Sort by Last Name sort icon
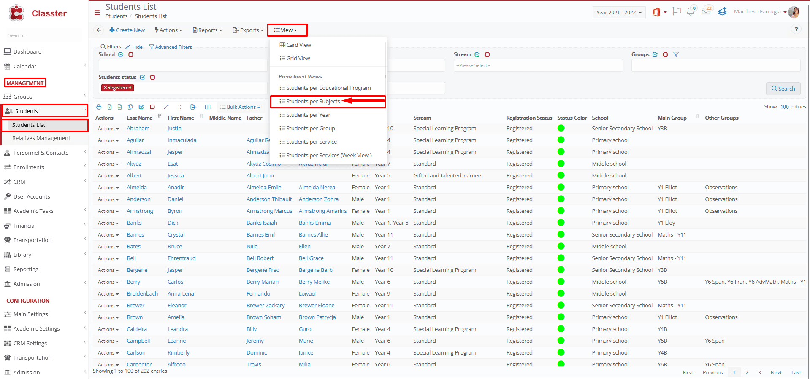Image resolution: width=810 pixels, height=379 pixels. pyautogui.click(x=160, y=116)
